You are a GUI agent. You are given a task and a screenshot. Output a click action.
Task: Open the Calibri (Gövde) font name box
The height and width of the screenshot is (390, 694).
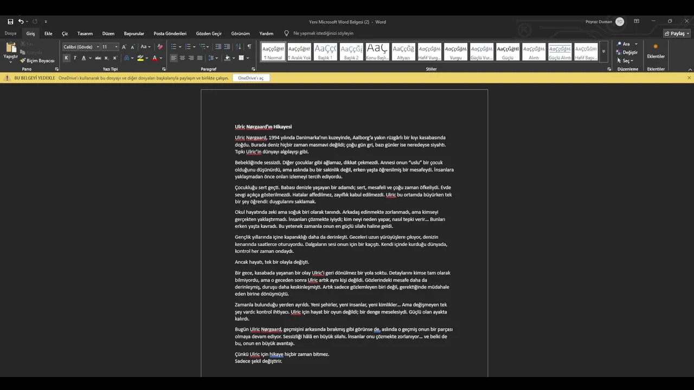(81, 47)
